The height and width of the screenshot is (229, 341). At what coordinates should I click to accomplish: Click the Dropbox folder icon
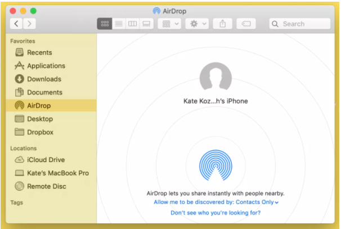click(x=19, y=132)
